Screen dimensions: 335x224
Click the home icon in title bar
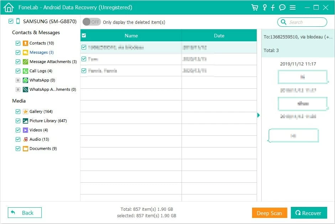[x=8, y=7]
